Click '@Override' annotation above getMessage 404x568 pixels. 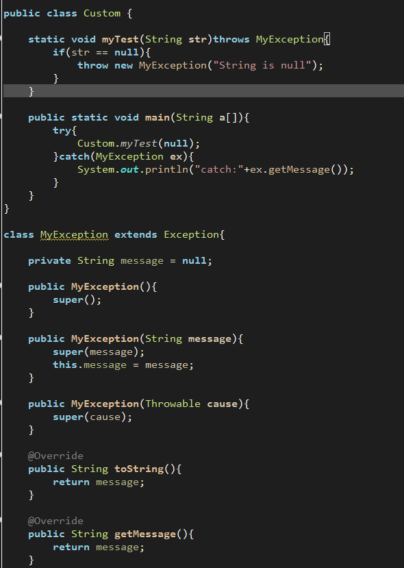[55, 521]
